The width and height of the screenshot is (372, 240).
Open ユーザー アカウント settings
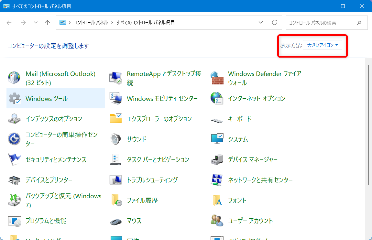pos(250,221)
